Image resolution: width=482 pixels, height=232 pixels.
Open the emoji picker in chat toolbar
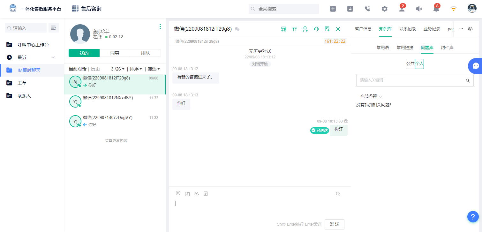(x=178, y=193)
